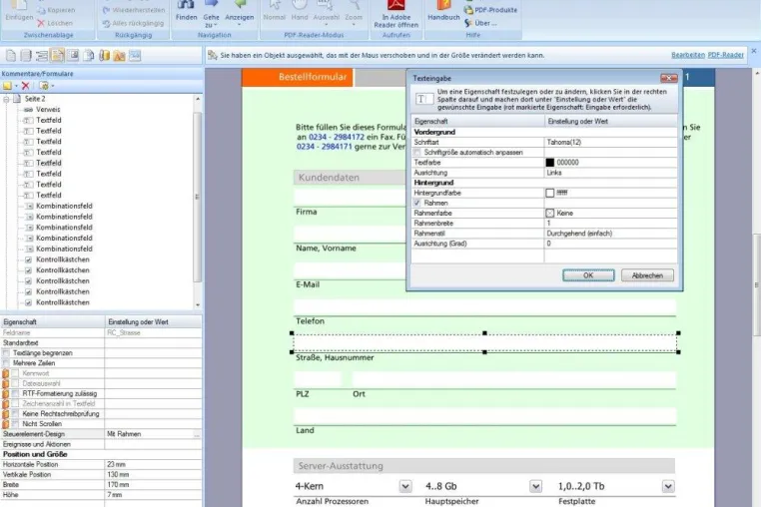
Task: Click the Rahmenstil value Durchgehend (einfach)
Action: pos(579,234)
